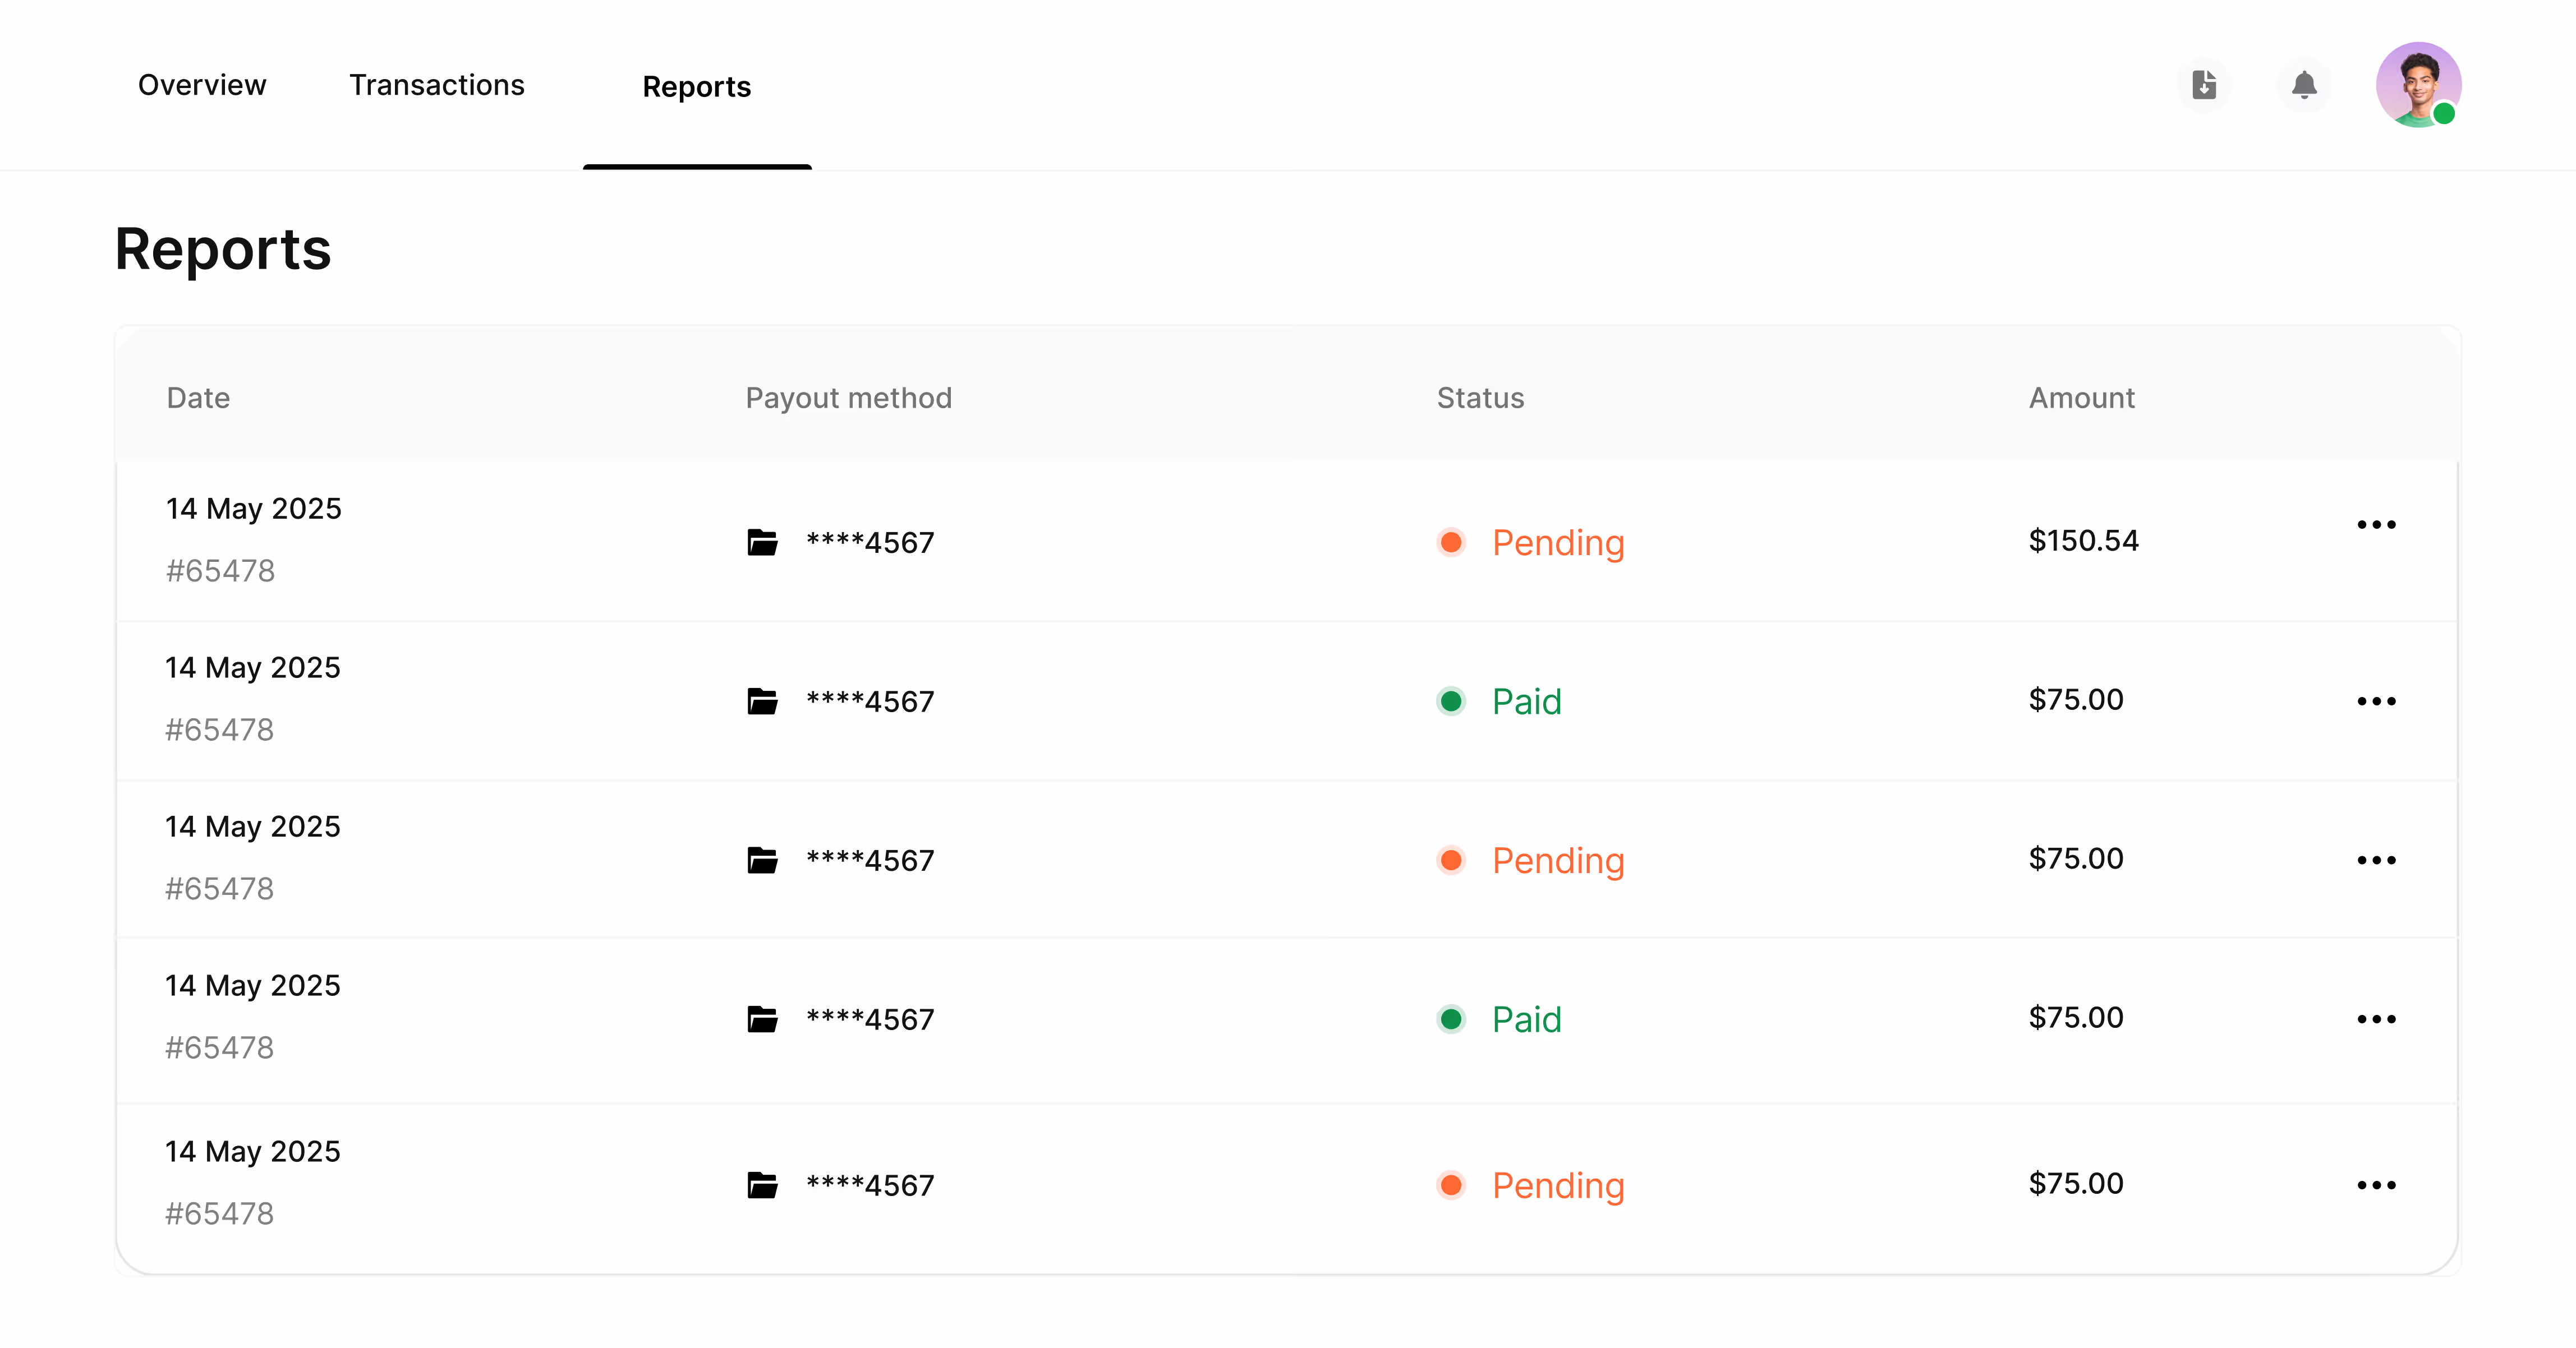Click the $150.54 amount cell
This screenshot has height=1348, width=2576.
click(2083, 541)
